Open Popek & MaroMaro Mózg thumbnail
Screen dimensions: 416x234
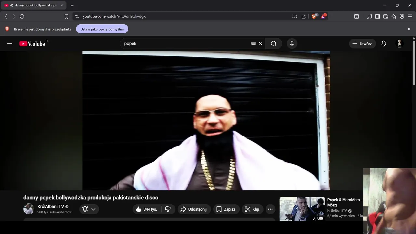[302, 209]
